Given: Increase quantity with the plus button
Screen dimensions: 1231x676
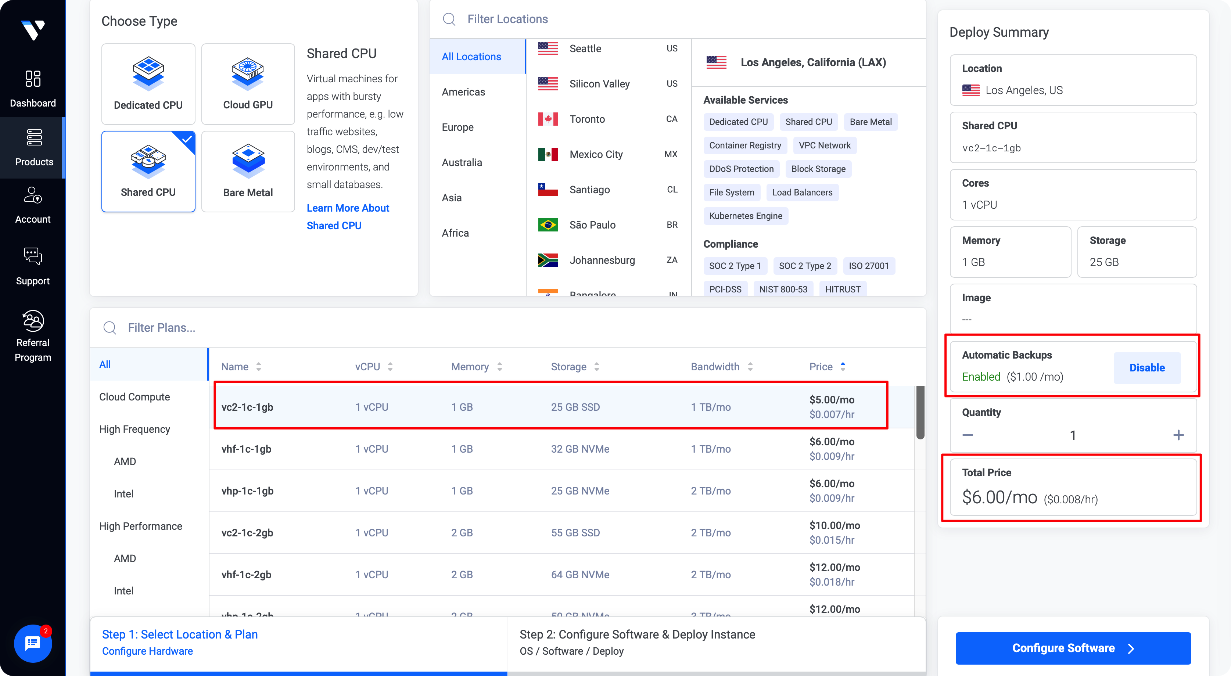Looking at the screenshot, I should click(x=1178, y=435).
